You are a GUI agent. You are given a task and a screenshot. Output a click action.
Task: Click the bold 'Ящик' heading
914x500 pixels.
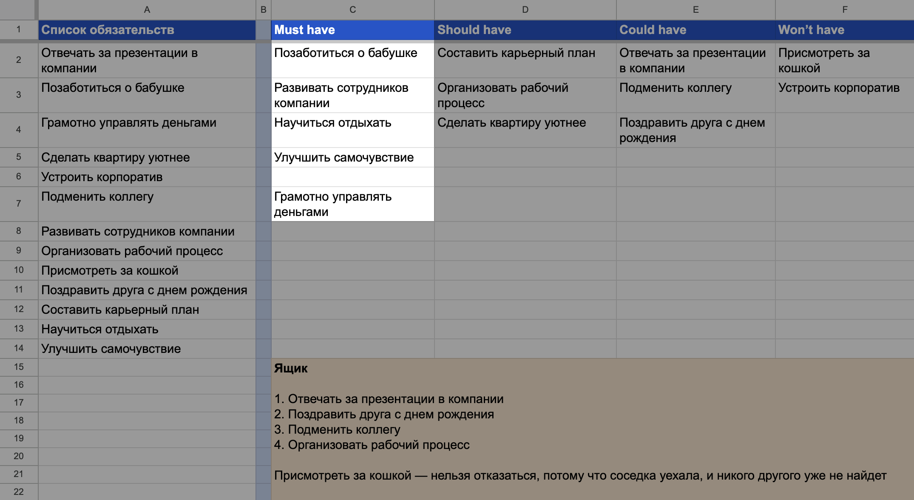[x=291, y=368]
